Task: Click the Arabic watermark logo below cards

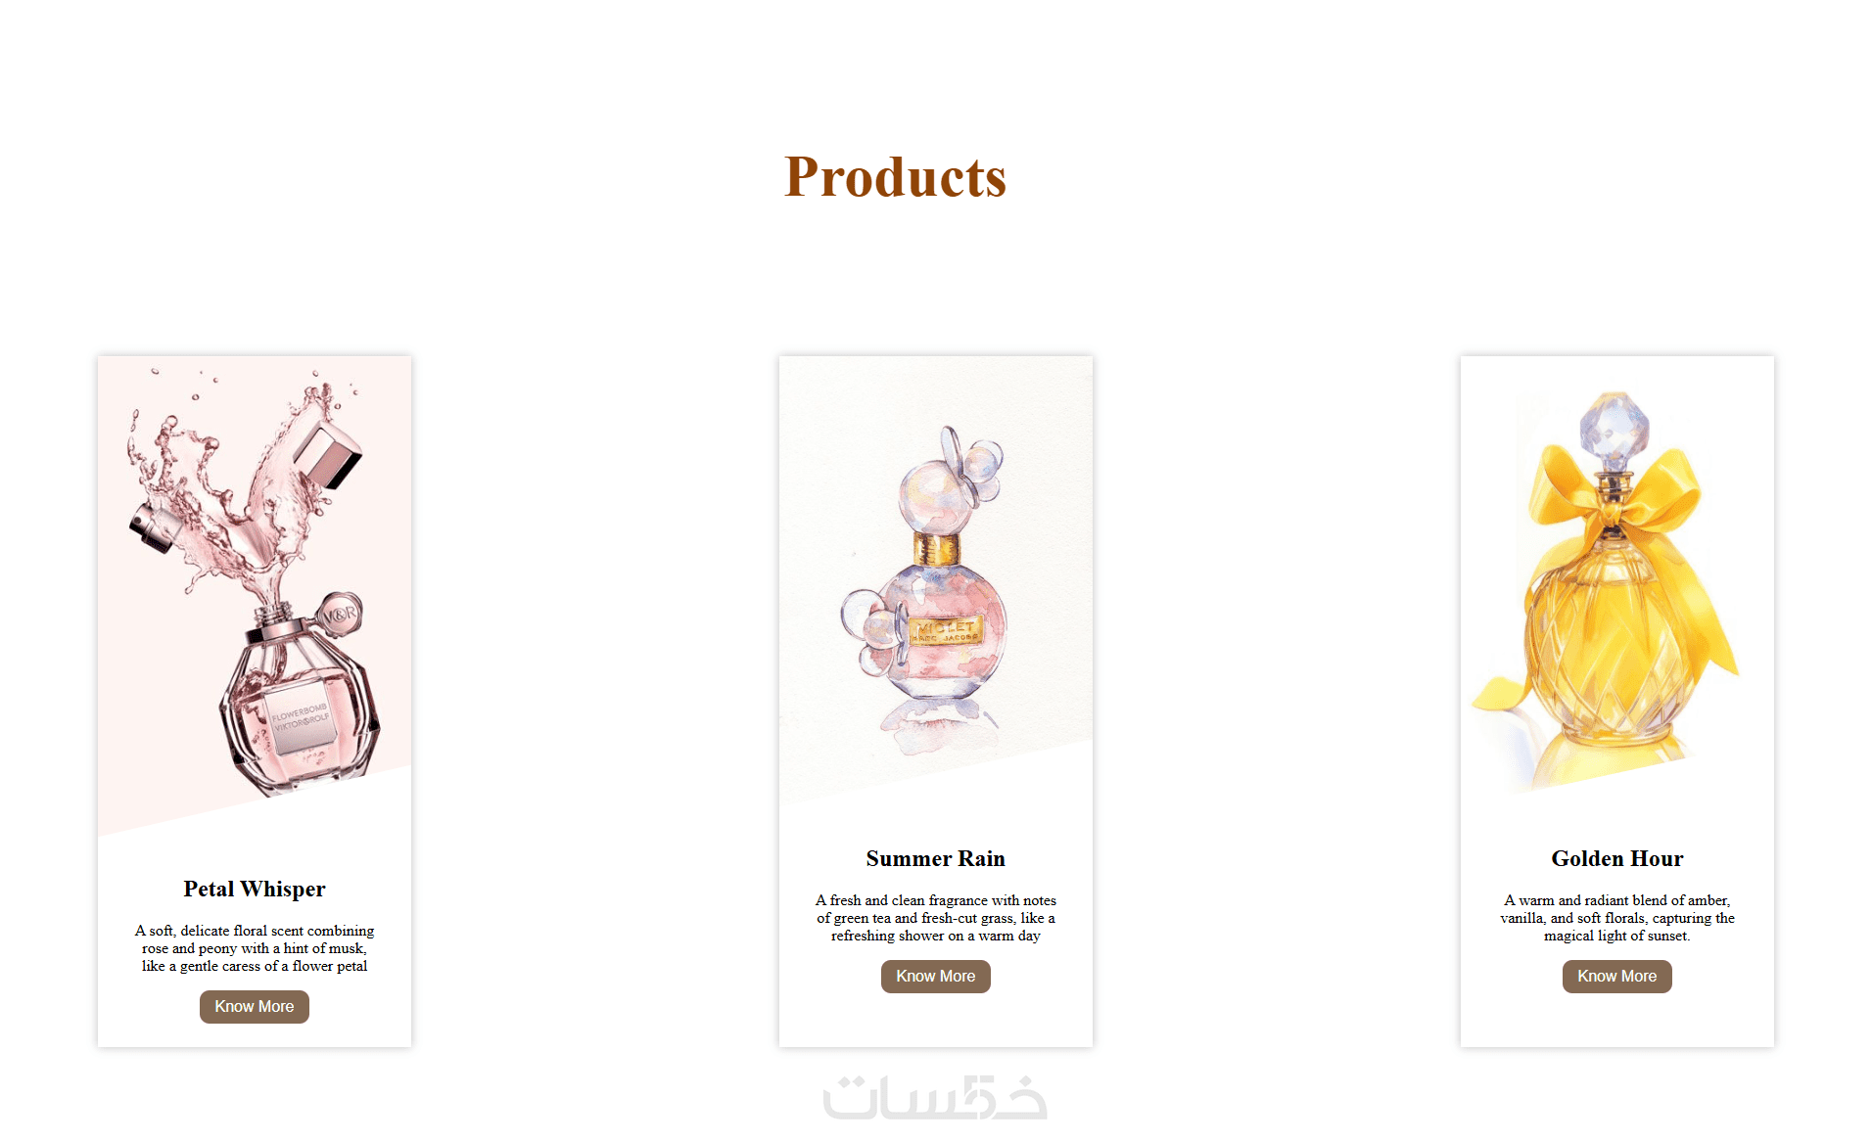Action: point(935,1097)
